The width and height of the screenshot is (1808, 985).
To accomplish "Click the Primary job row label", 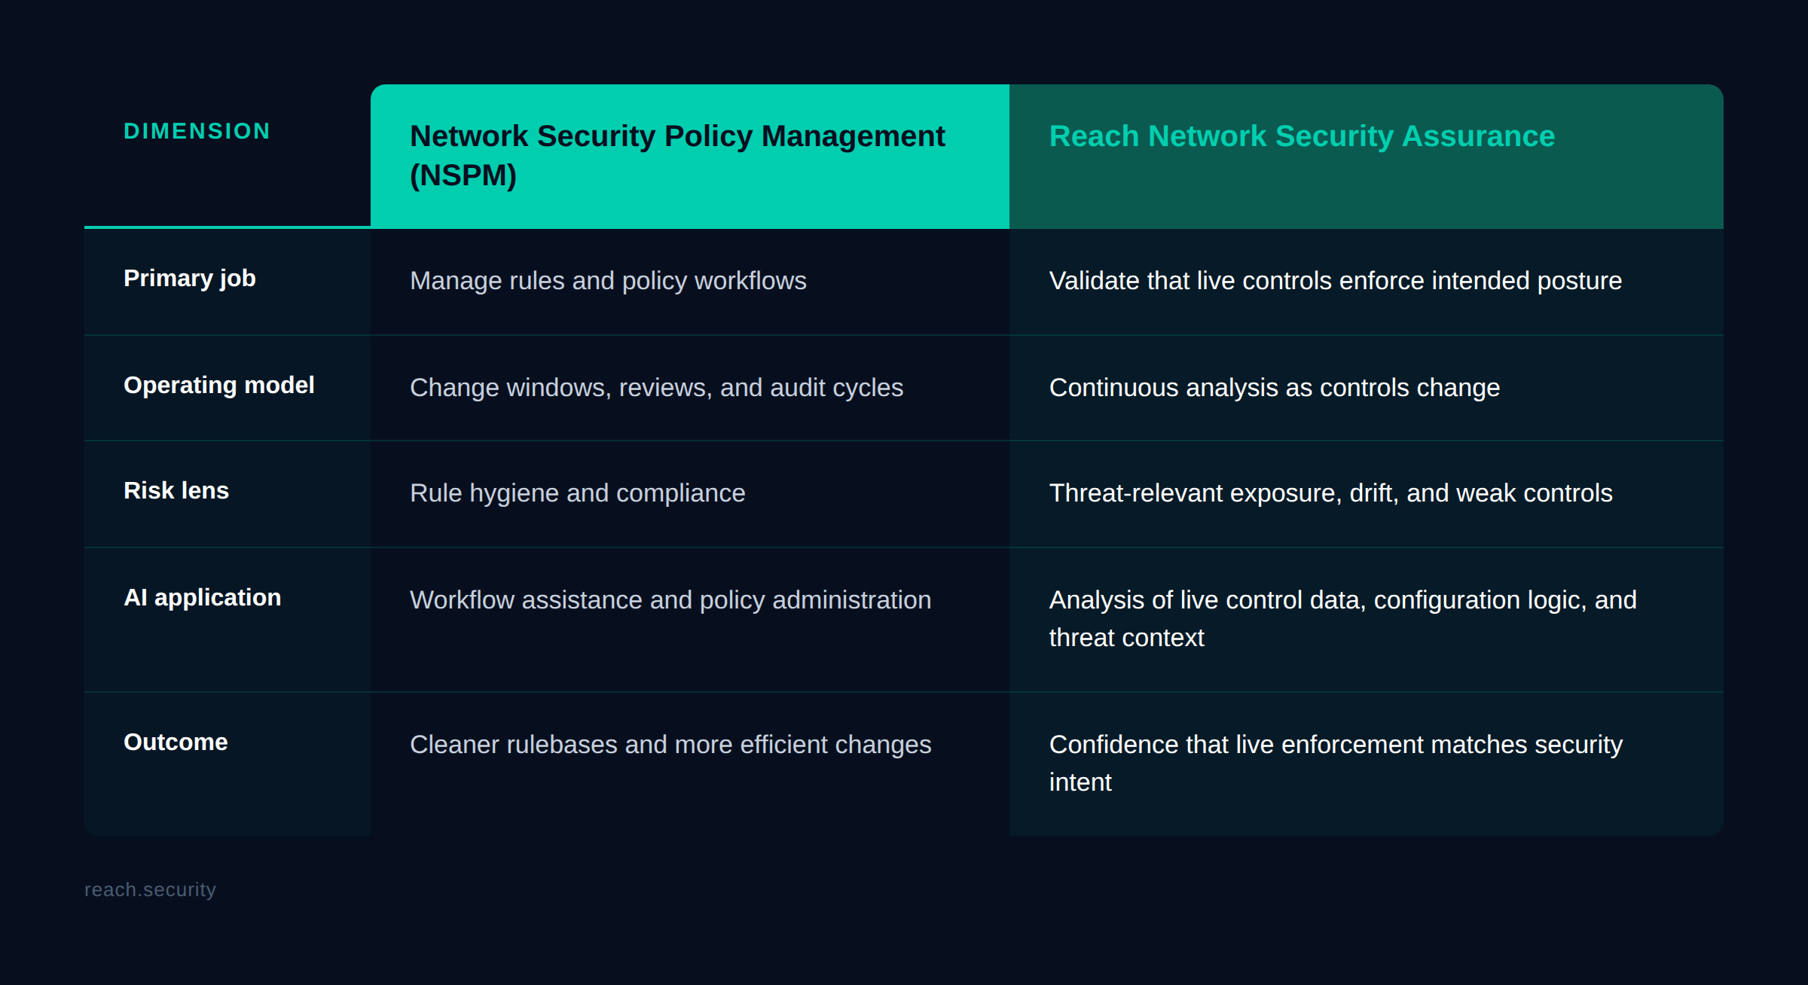I will pyautogui.click(x=190, y=279).
